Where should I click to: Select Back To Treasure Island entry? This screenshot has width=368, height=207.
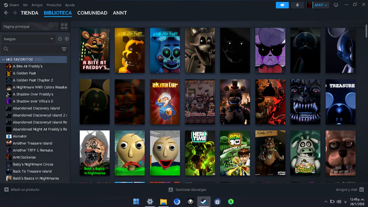coord(32,171)
